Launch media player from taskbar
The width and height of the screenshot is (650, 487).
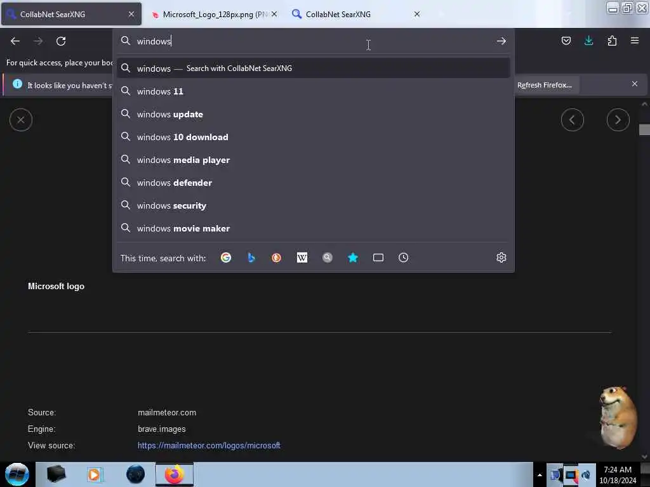tap(94, 474)
